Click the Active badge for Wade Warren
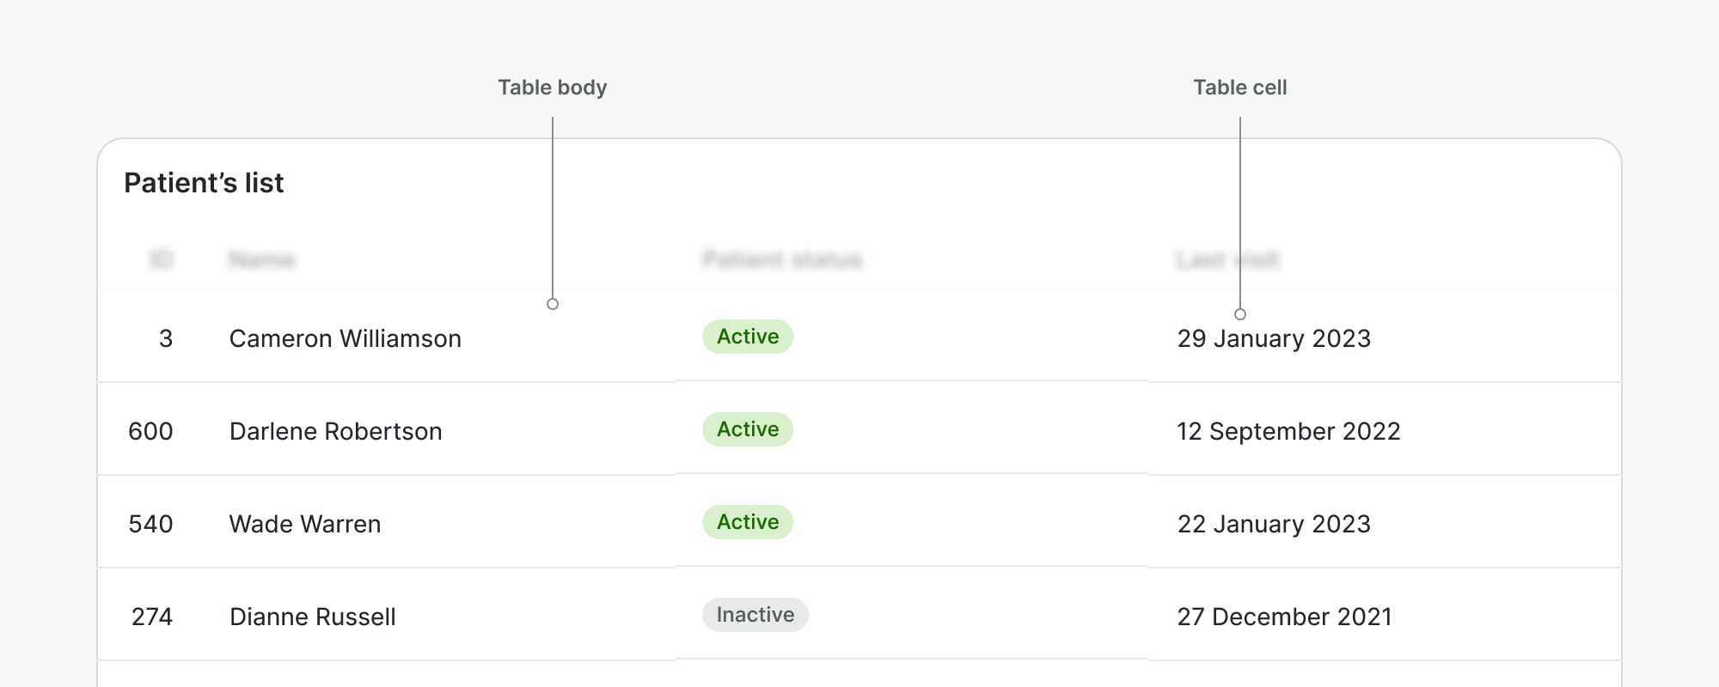The height and width of the screenshot is (687, 1719). point(748,522)
